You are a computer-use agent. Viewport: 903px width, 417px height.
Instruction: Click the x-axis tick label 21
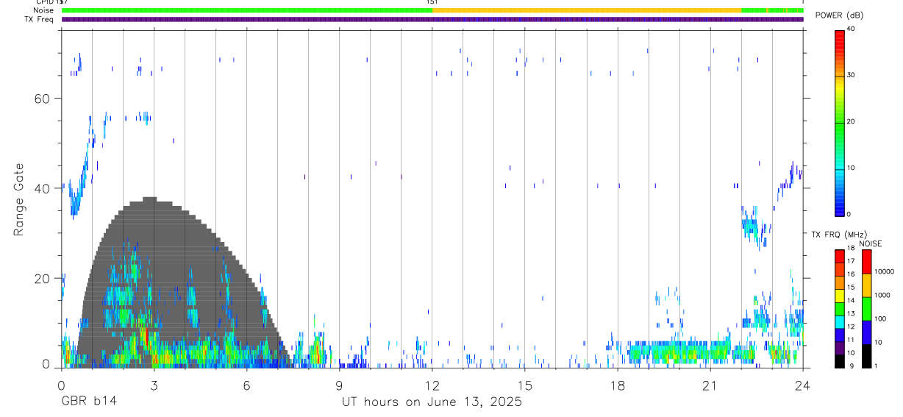[710, 385]
